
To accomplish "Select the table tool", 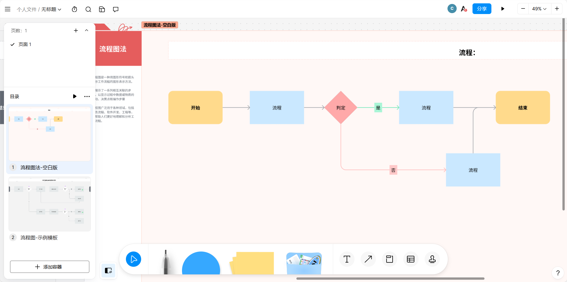I will 411,259.
